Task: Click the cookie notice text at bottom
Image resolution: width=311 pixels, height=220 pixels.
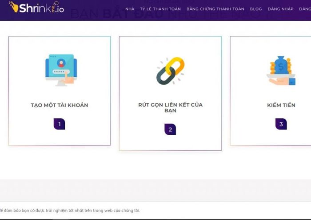Action: tap(70, 211)
